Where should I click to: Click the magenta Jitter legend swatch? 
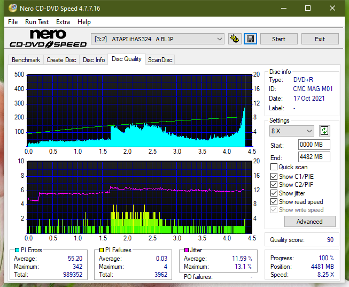[x=187, y=250]
